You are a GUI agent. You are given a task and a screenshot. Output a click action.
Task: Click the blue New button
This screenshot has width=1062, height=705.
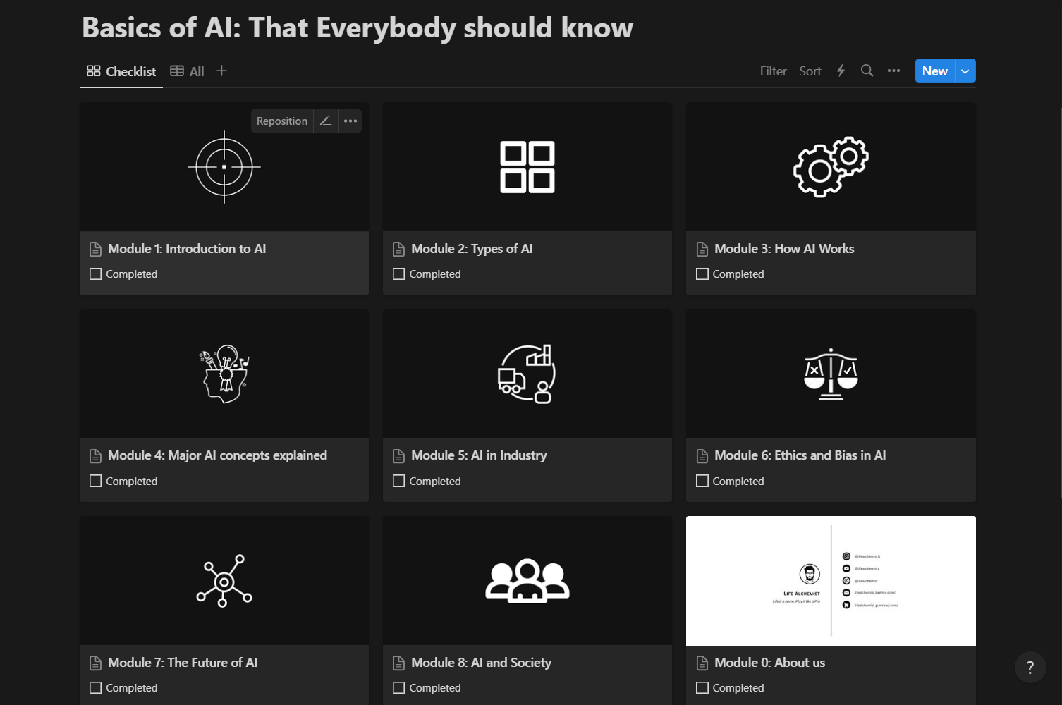pos(935,70)
